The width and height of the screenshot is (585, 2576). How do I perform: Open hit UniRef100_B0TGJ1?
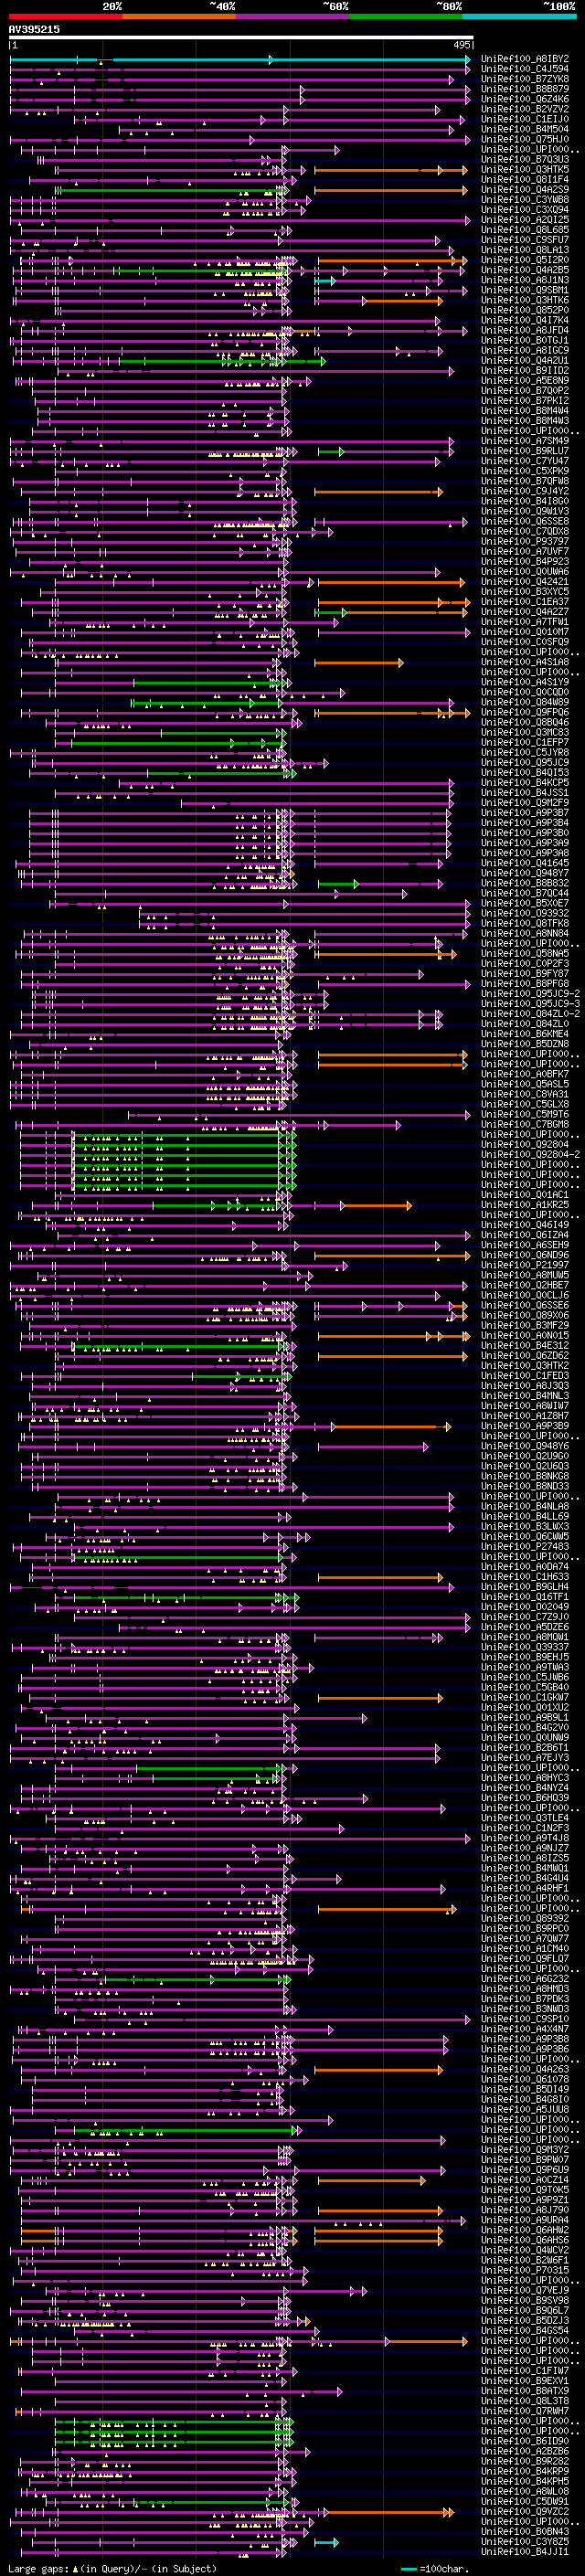(x=525, y=340)
